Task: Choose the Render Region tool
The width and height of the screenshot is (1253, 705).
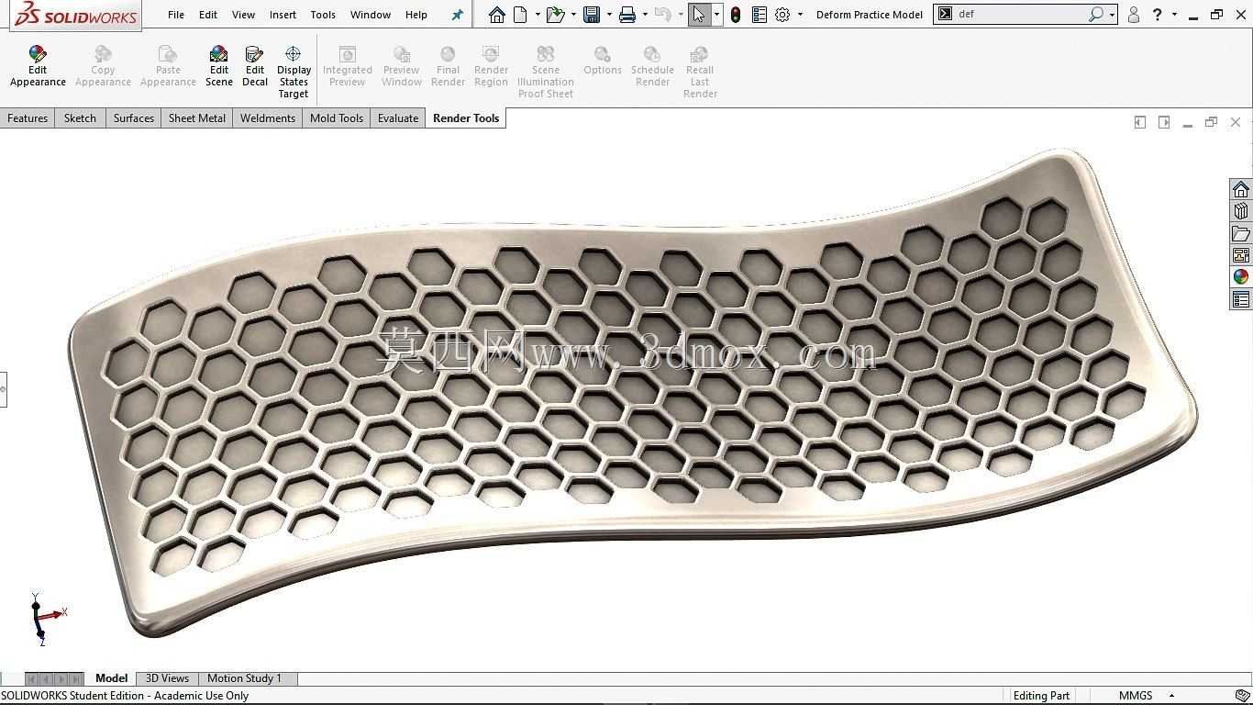Action: coord(491,67)
